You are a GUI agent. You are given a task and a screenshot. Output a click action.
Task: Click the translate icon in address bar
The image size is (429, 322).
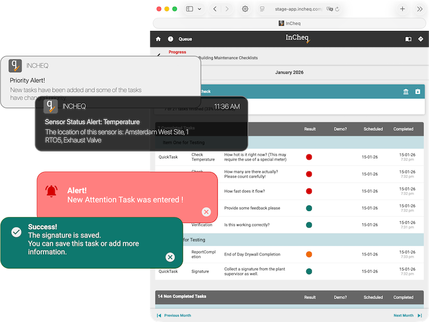pos(330,9)
